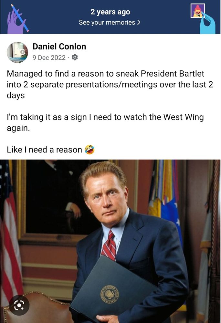Open Daniel Conlon's round profile picture

pyautogui.click(x=17, y=52)
